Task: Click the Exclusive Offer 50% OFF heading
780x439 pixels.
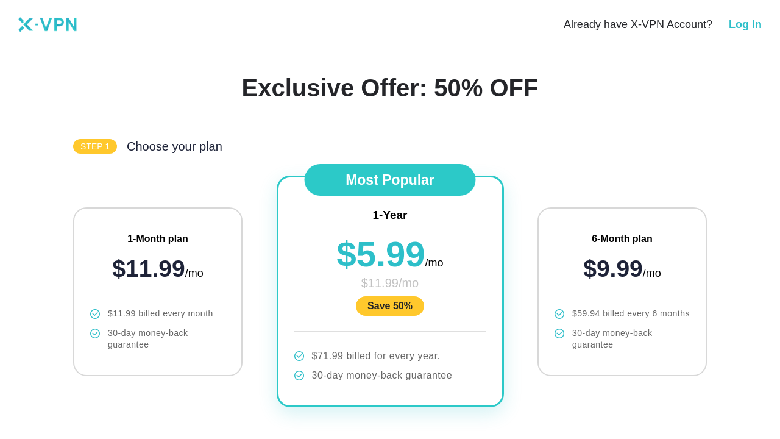Action: 390,88
